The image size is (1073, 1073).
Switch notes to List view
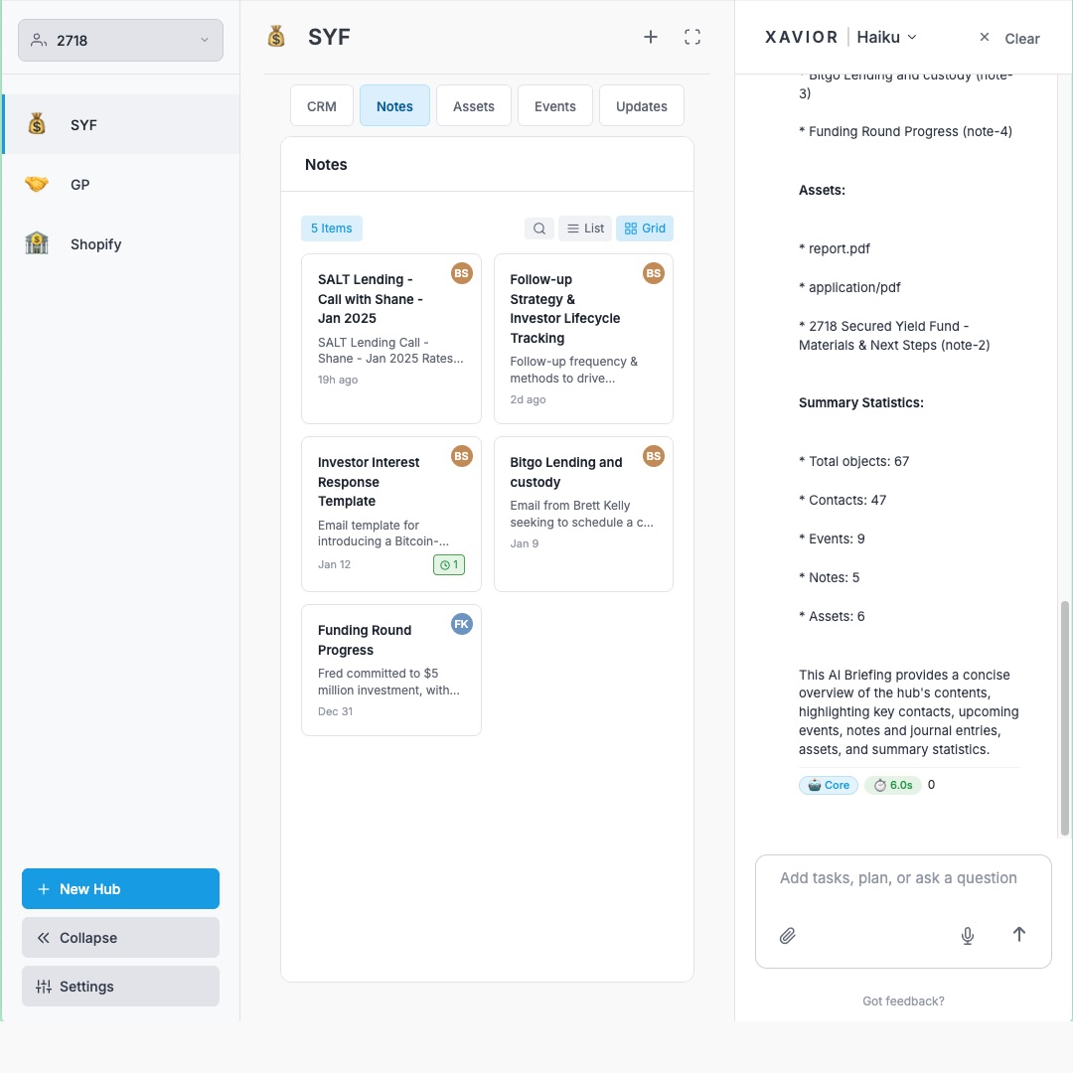click(x=584, y=228)
